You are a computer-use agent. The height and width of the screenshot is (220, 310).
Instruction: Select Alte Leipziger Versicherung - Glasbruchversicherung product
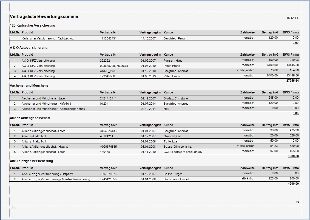point(56,179)
